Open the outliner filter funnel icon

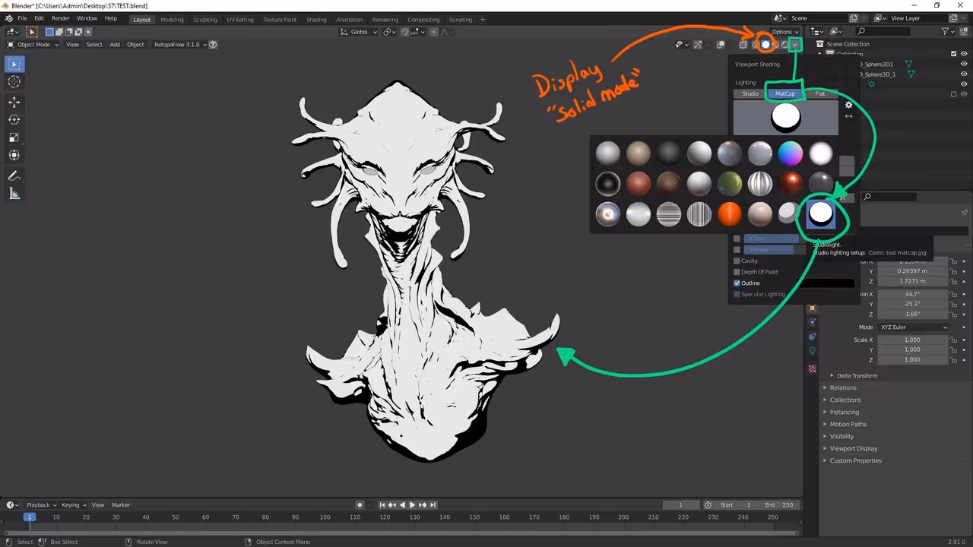[x=945, y=31]
